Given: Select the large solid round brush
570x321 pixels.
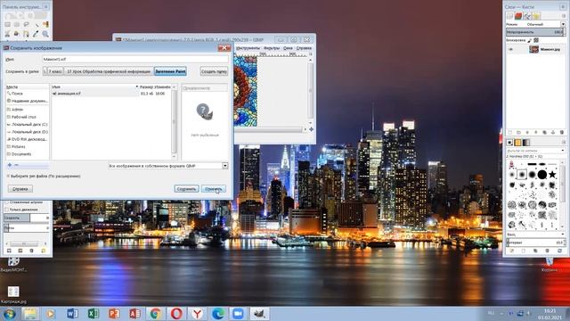Looking at the screenshot, I should coord(542,175).
